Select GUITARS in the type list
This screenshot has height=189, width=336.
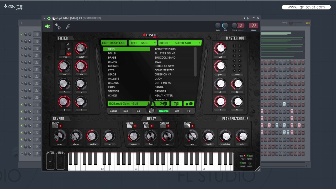[x=113, y=66]
